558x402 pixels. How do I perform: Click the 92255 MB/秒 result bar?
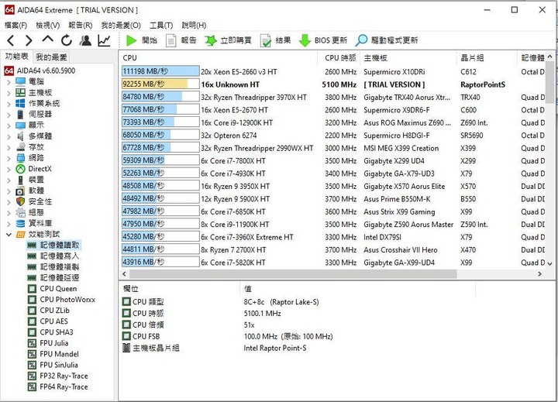(160, 84)
